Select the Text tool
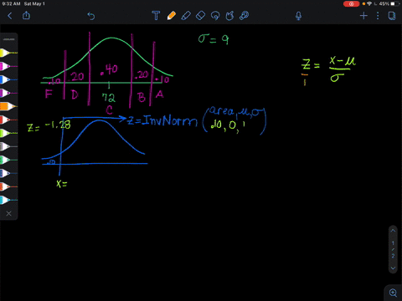Screen dimensions: 402x301 click(156, 16)
